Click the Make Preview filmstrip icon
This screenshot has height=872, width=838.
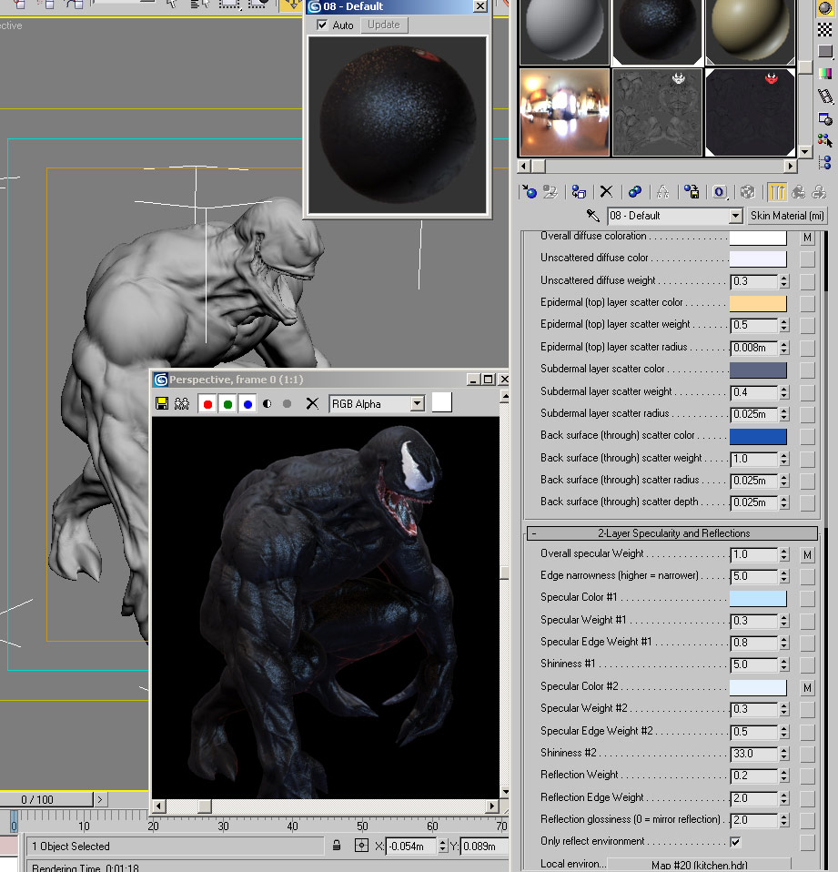[x=825, y=96]
